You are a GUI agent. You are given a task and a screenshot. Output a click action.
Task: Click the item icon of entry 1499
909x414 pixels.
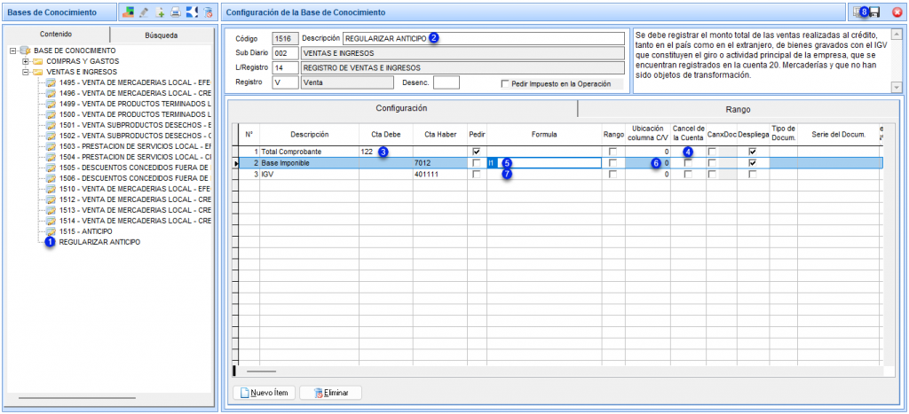pos(51,104)
